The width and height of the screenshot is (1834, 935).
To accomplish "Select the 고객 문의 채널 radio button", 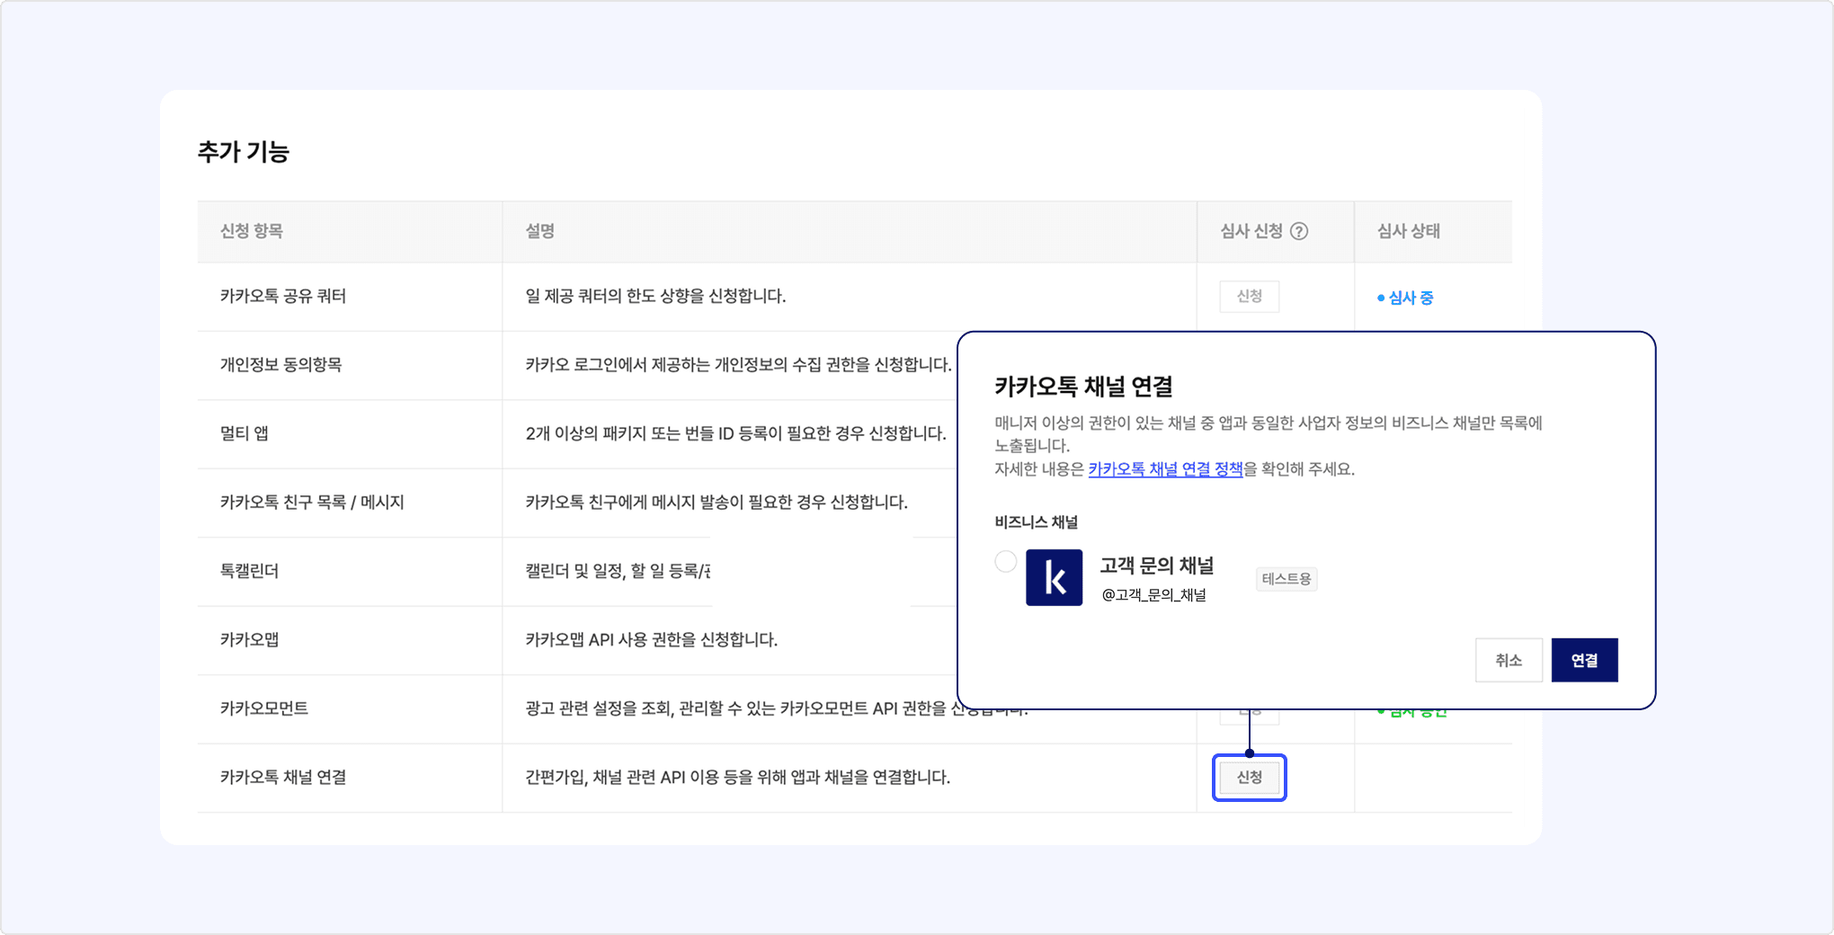I will tap(1005, 562).
